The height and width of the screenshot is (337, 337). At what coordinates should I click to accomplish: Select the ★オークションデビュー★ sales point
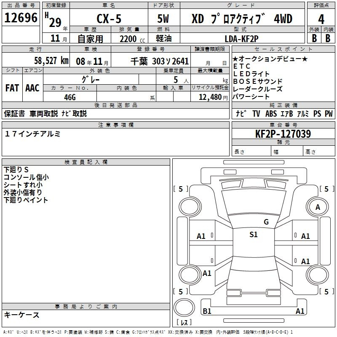point(270,59)
